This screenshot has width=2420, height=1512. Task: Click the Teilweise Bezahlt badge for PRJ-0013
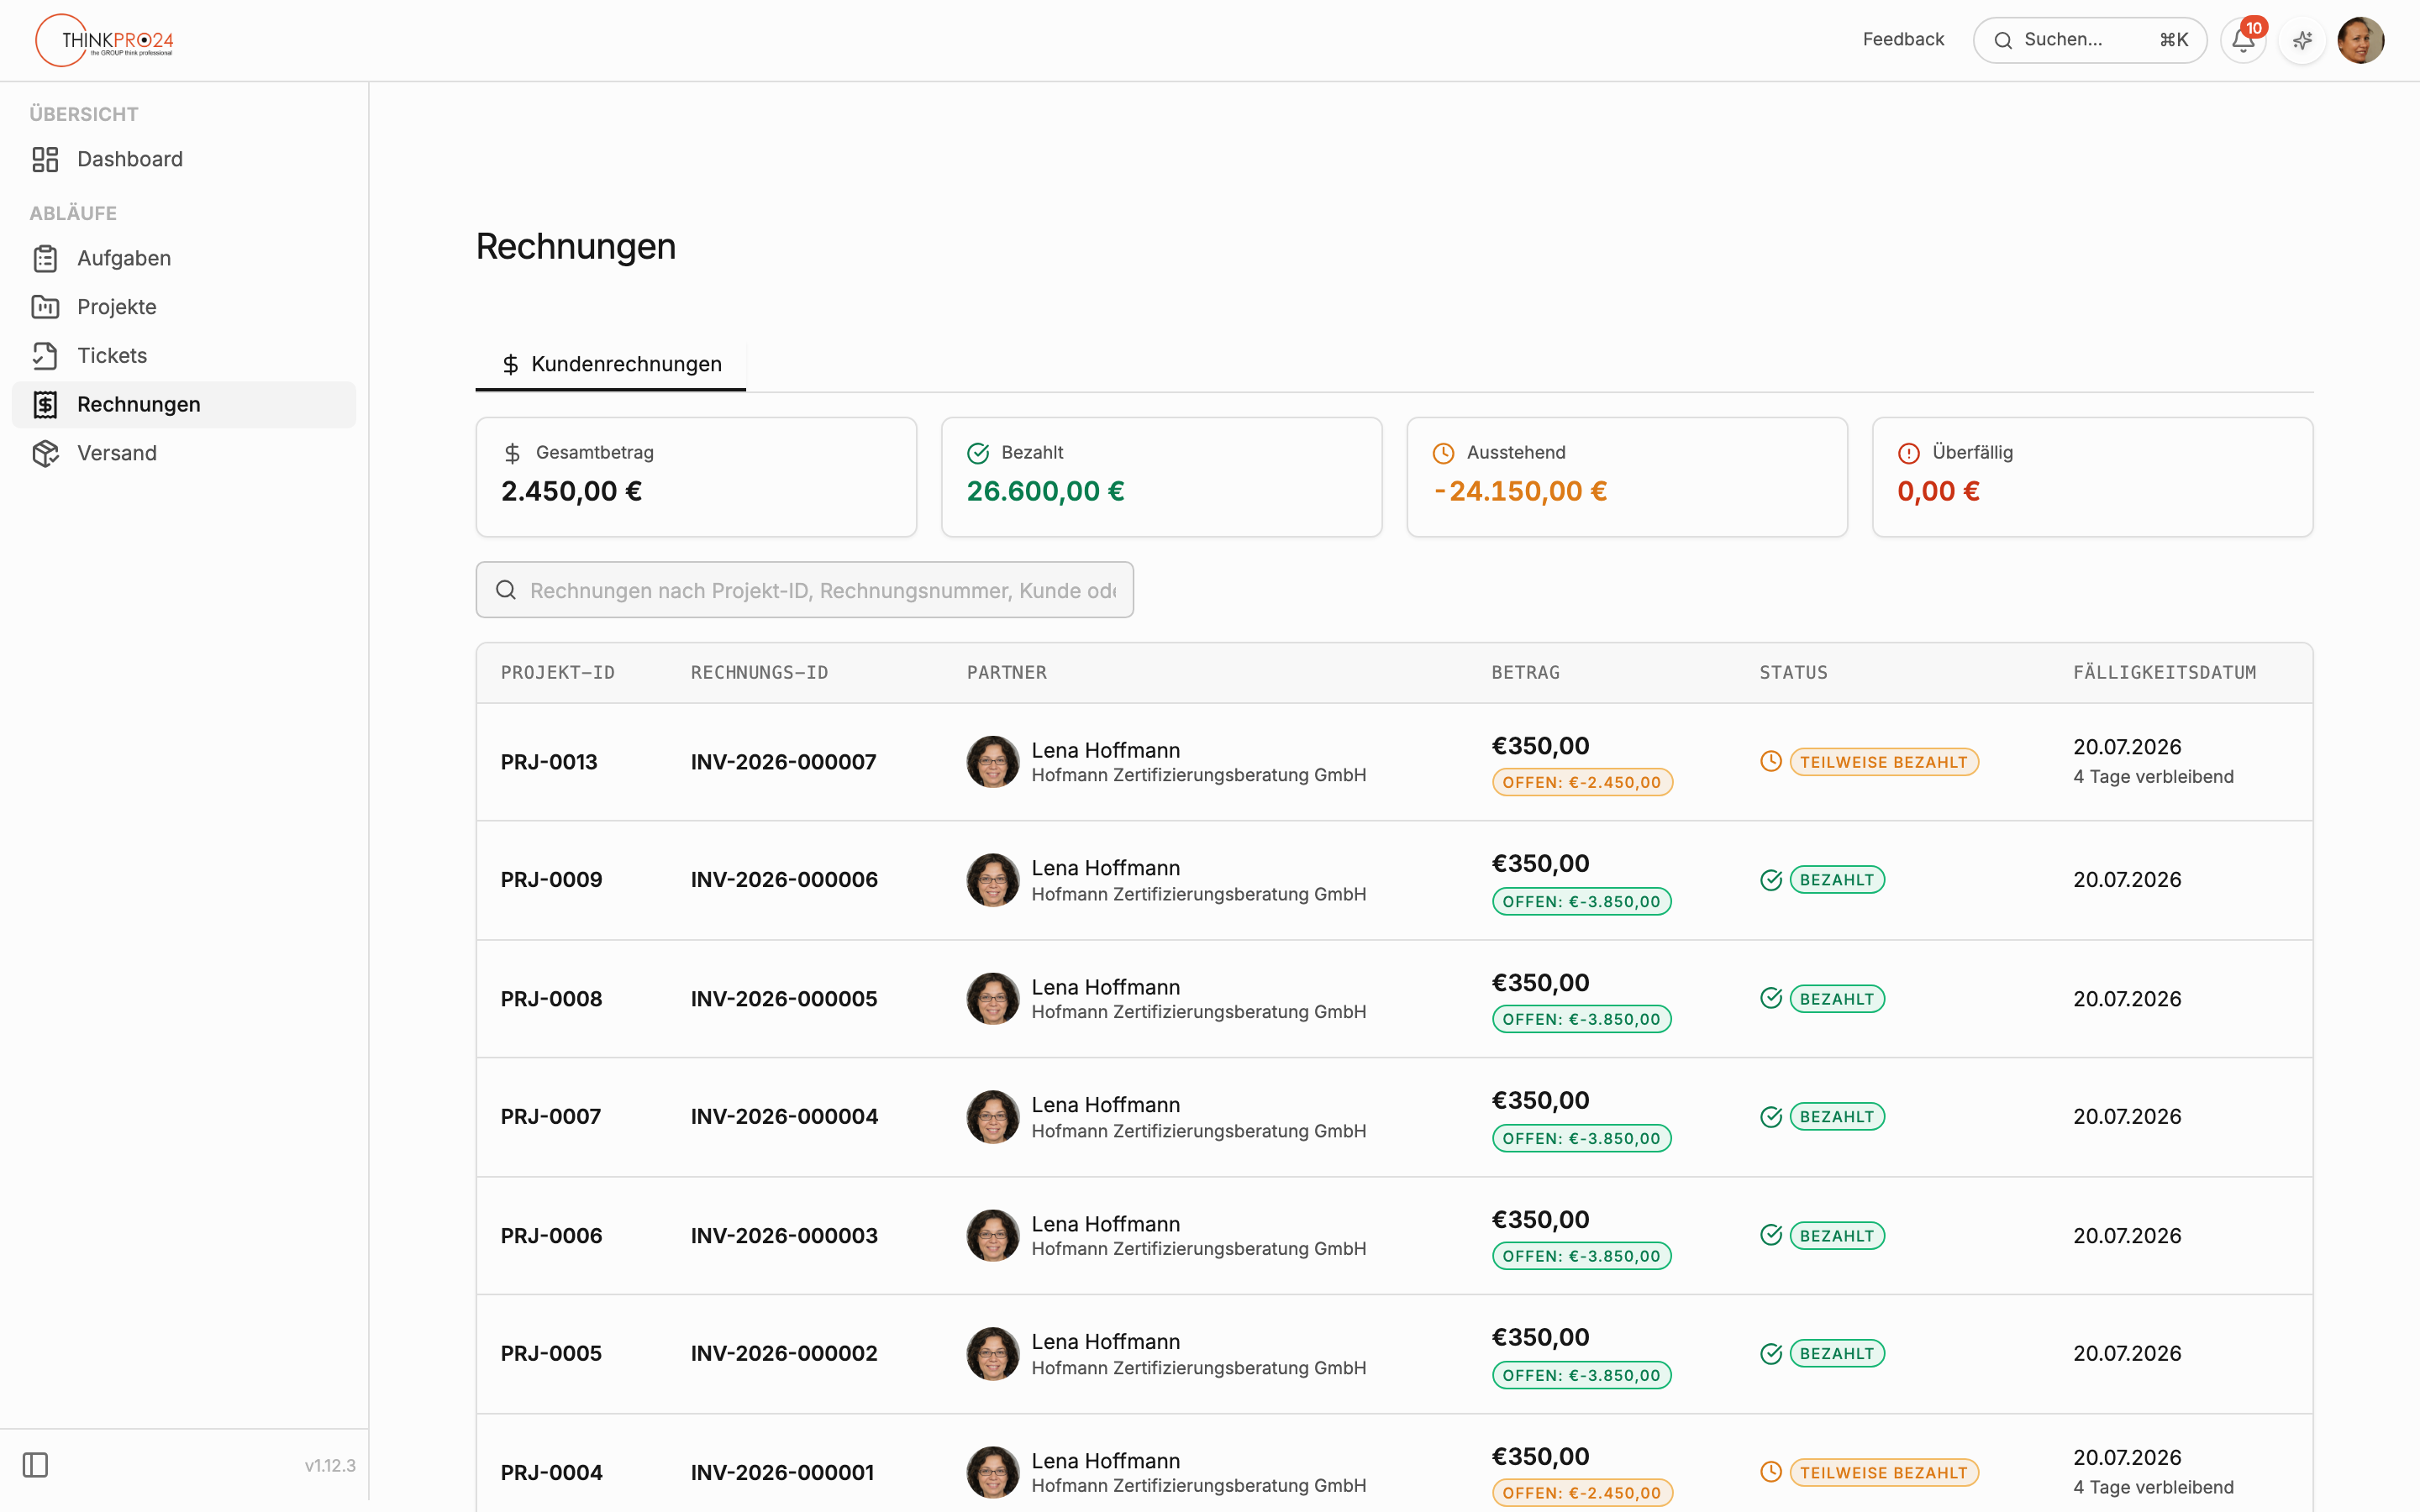pyautogui.click(x=1884, y=762)
